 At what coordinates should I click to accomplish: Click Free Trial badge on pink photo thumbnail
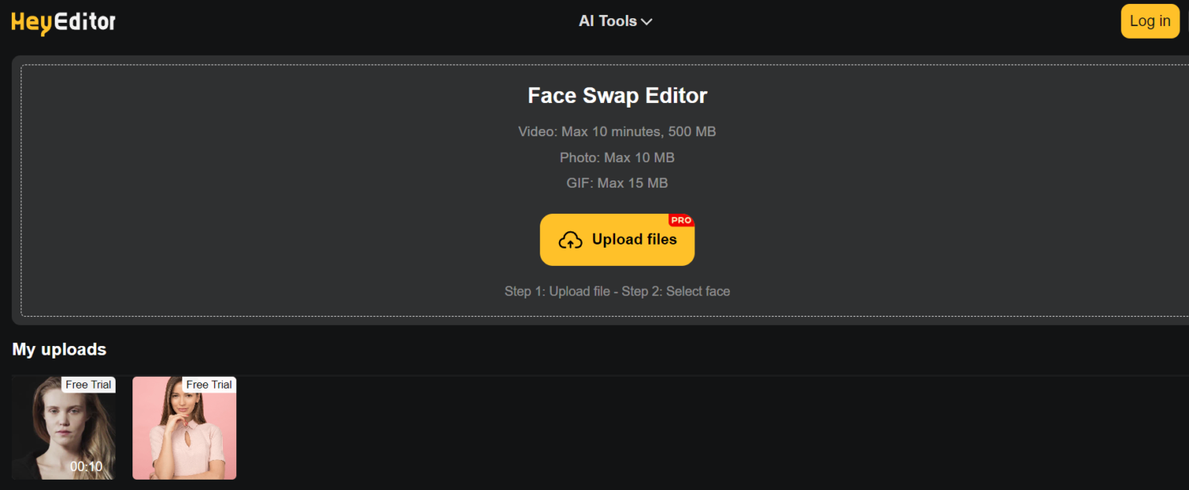click(208, 385)
